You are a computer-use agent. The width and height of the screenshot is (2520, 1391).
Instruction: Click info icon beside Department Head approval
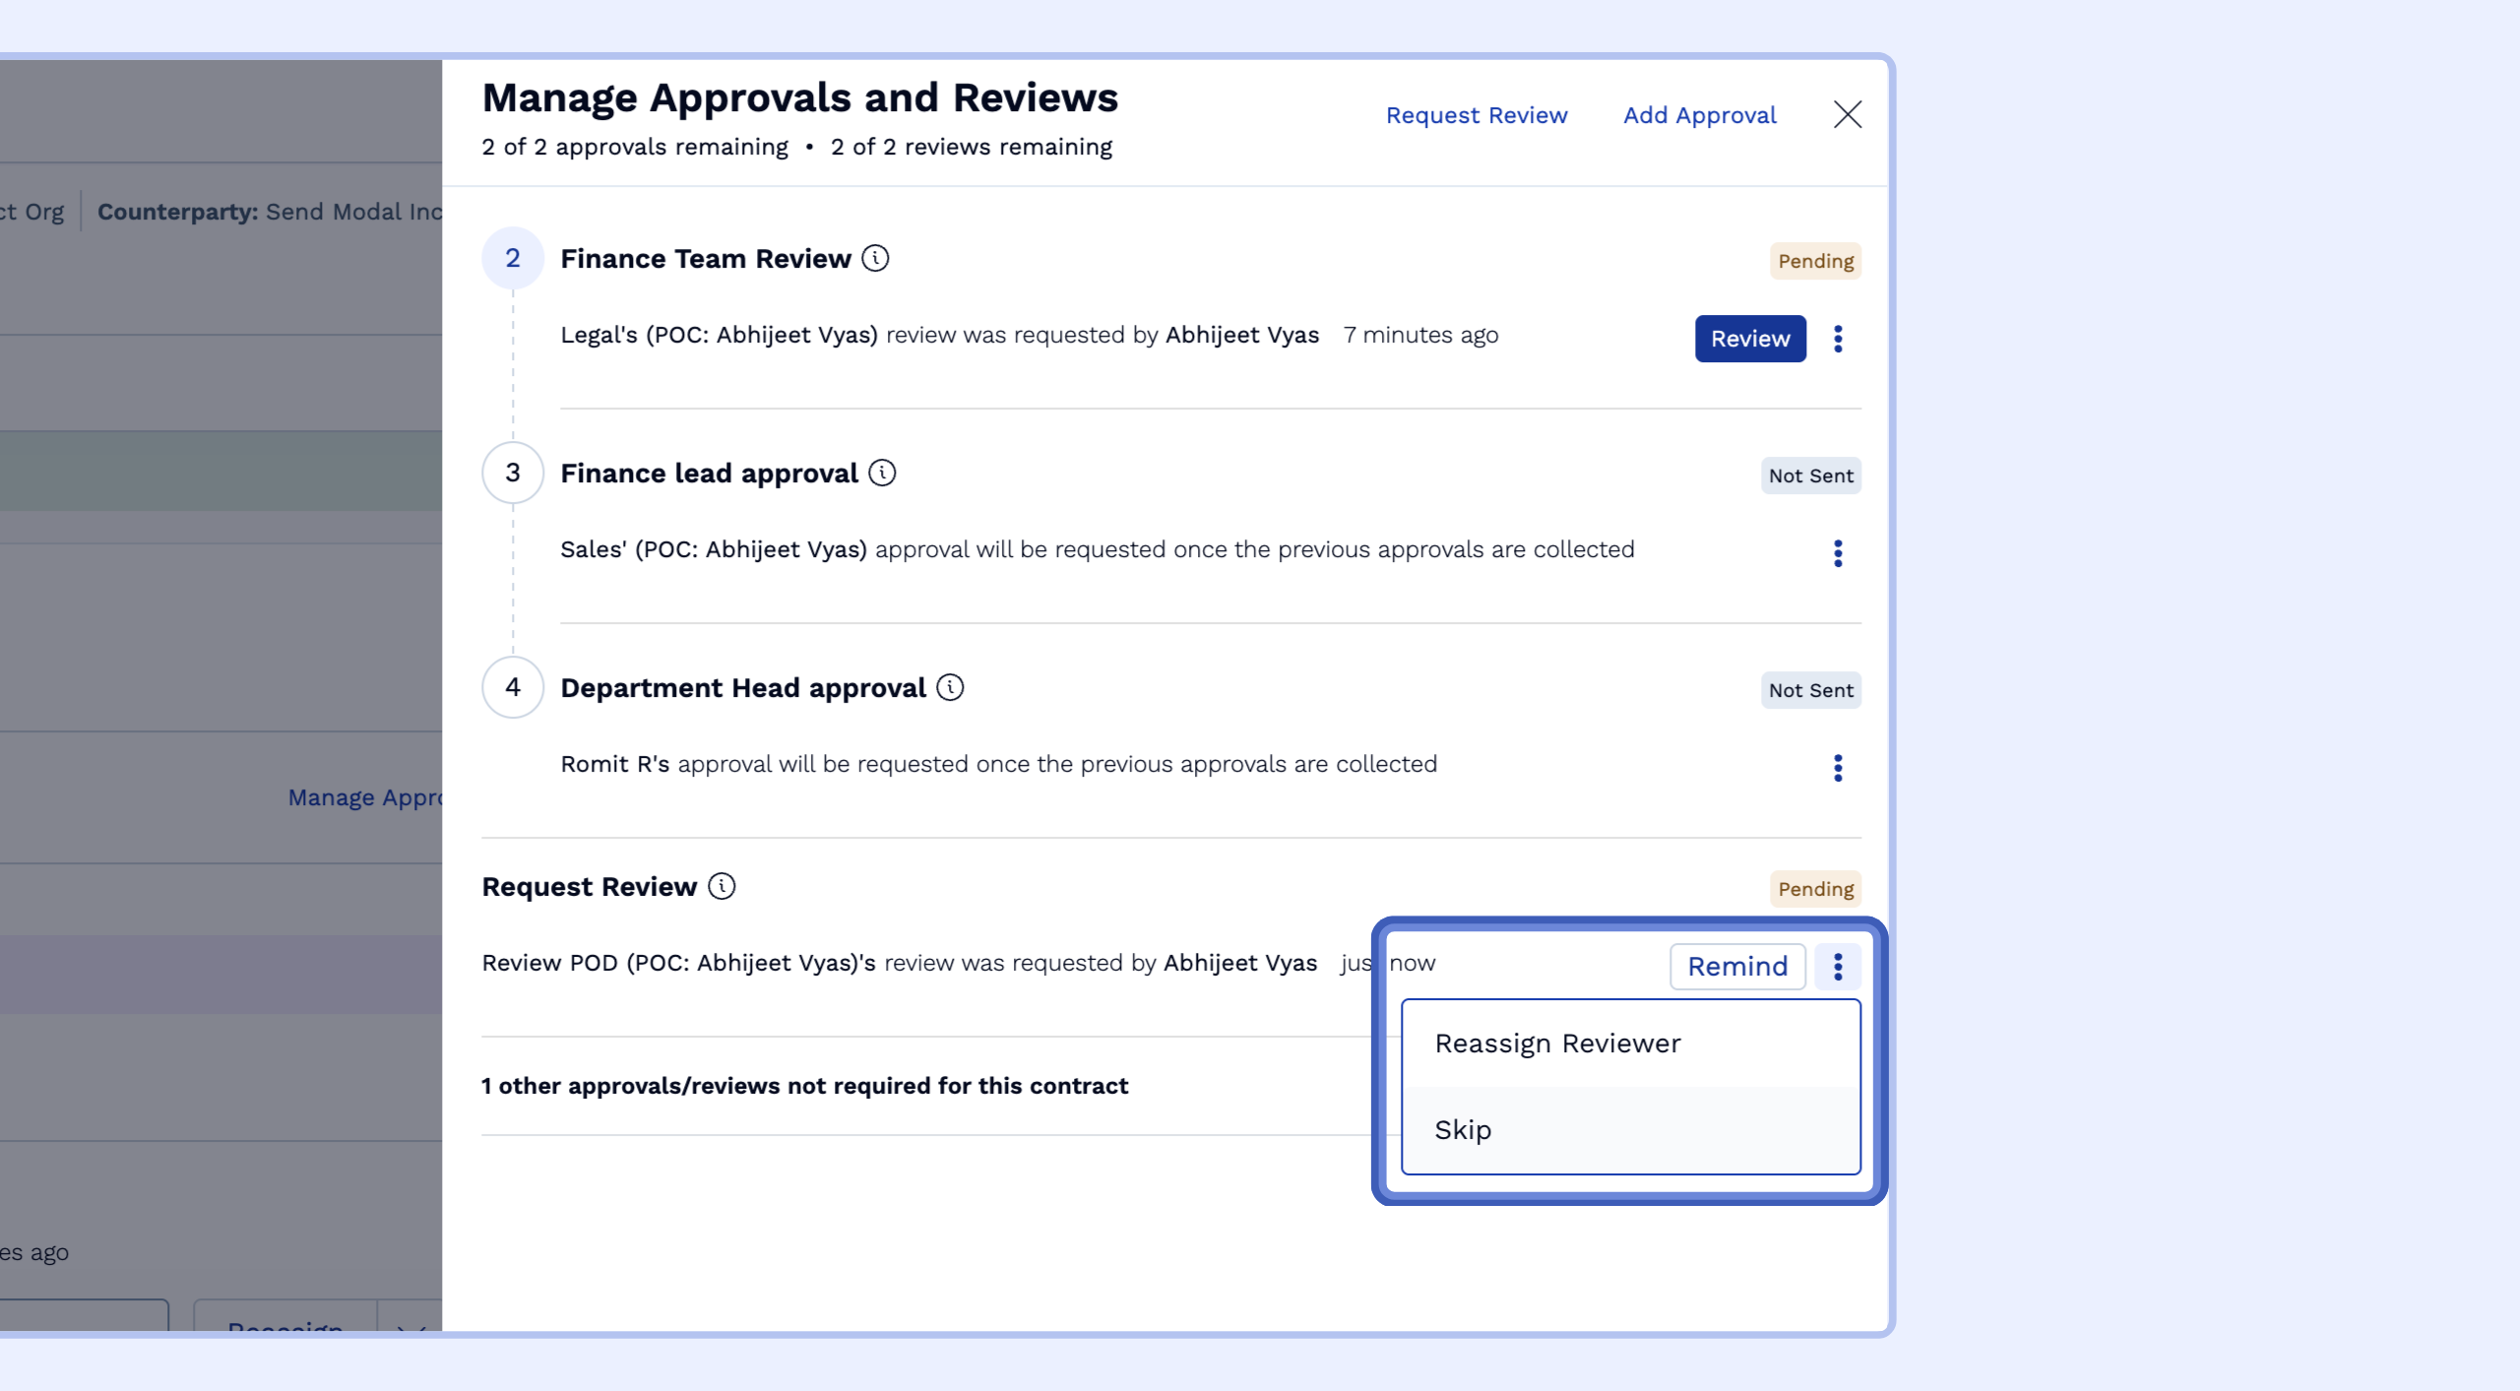(950, 687)
